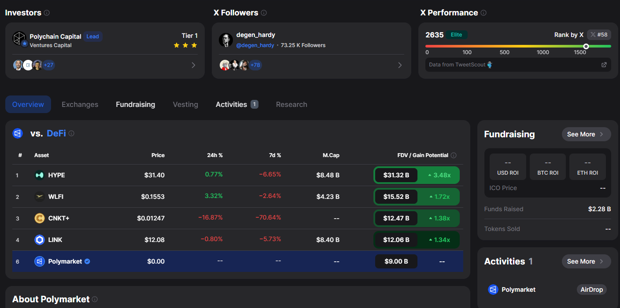Viewport: 620px width, 308px height.
Task: Click the HYPE token icon
Action: (x=40, y=175)
